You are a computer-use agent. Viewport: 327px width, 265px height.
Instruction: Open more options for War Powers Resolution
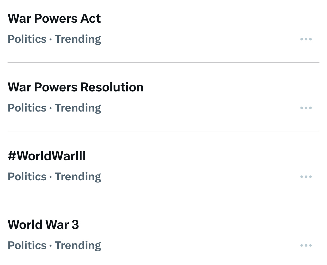coord(306,108)
